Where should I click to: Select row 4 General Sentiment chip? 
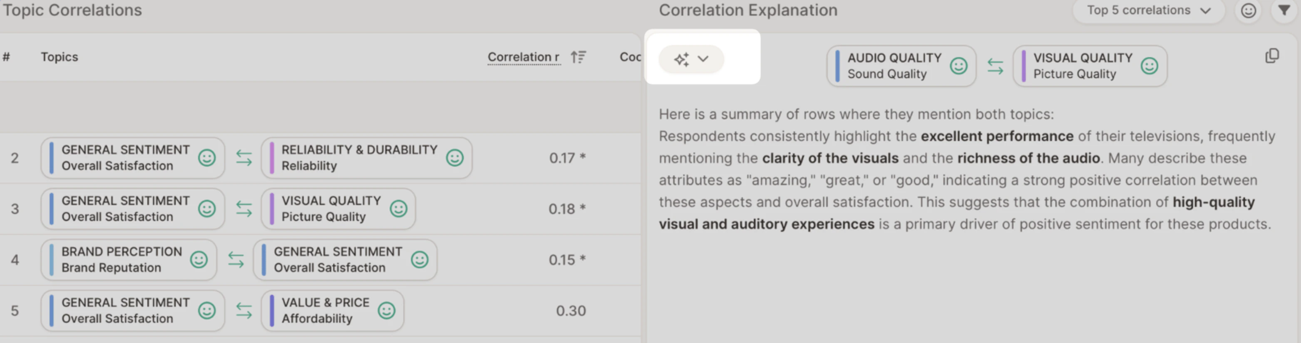click(345, 260)
